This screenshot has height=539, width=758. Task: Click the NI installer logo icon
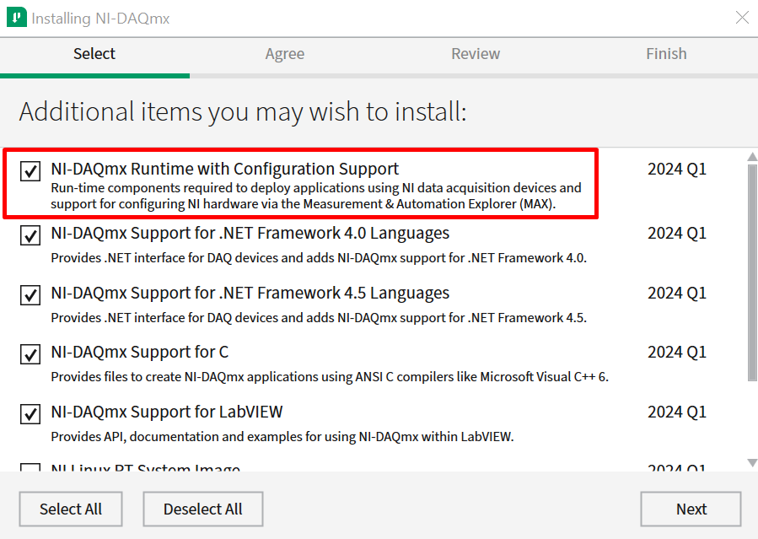[x=16, y=18]
